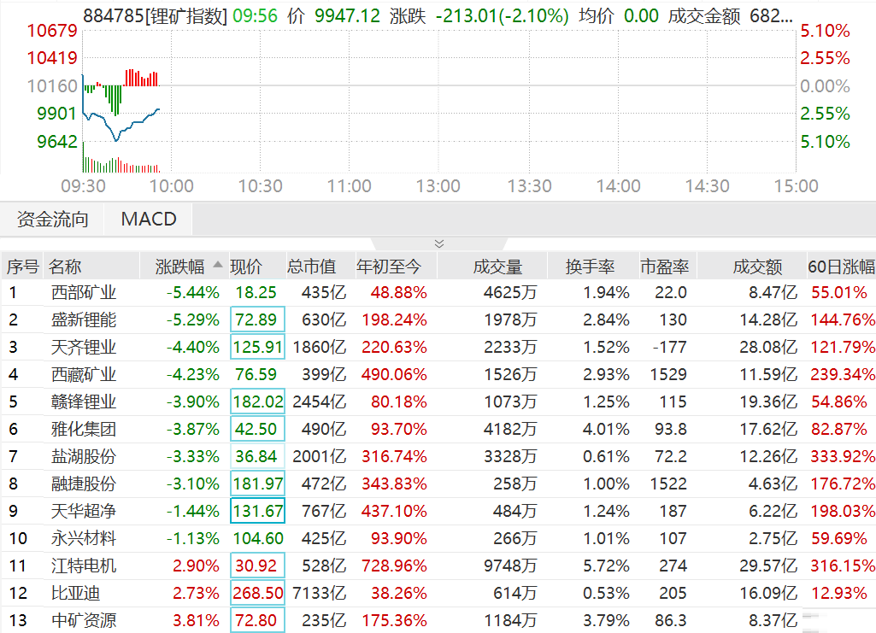Switch to the 资金流向 tab
The width and height of the screenshot is (876, 633).
coord(52,220)
